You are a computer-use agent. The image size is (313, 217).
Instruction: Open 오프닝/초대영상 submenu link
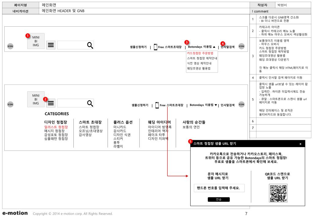tap(91, 131)
